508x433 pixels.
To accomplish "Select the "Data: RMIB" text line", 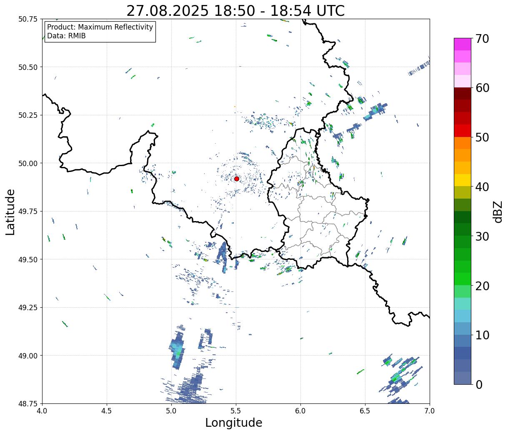I will pyautogui.click(x=66, y=36).
